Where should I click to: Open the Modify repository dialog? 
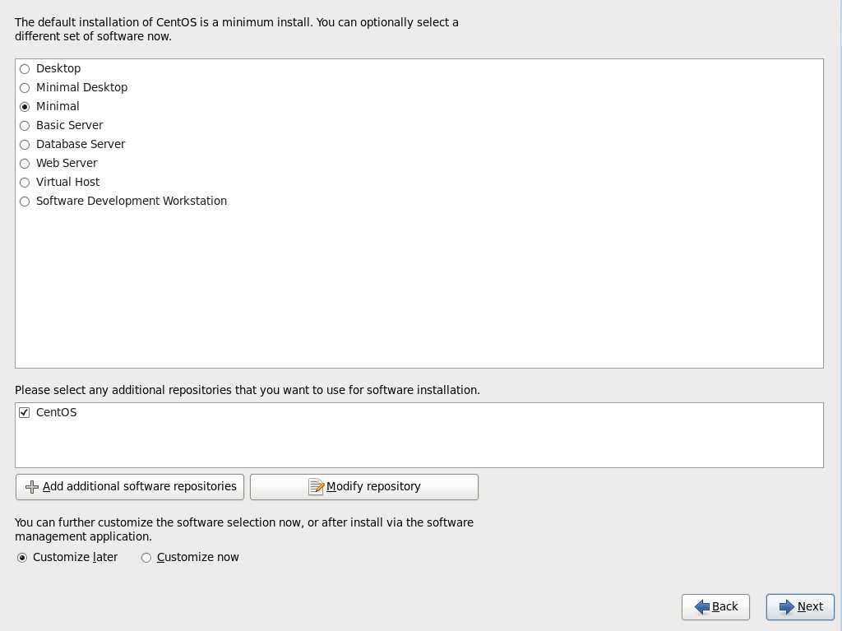pos(363,486)
